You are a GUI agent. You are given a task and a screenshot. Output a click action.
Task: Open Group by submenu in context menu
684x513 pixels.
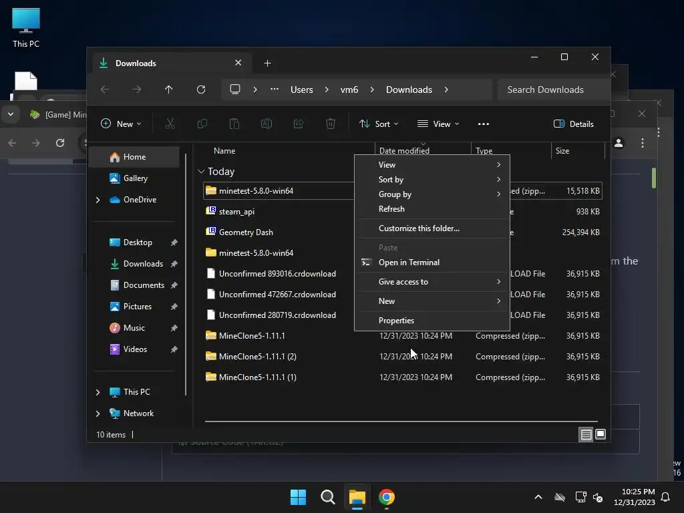(432, 194)
